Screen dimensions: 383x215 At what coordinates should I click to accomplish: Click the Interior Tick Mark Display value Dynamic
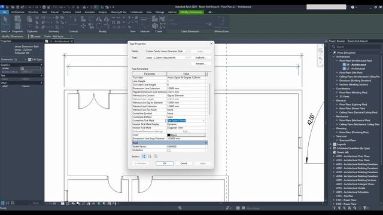coord(186,124)
